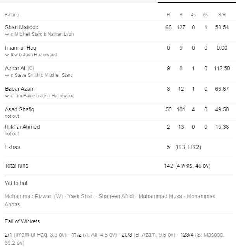Select Mohammad Rizwan (W) in Yet to bat
Viewport: 236px width, 247px height.
34,196
